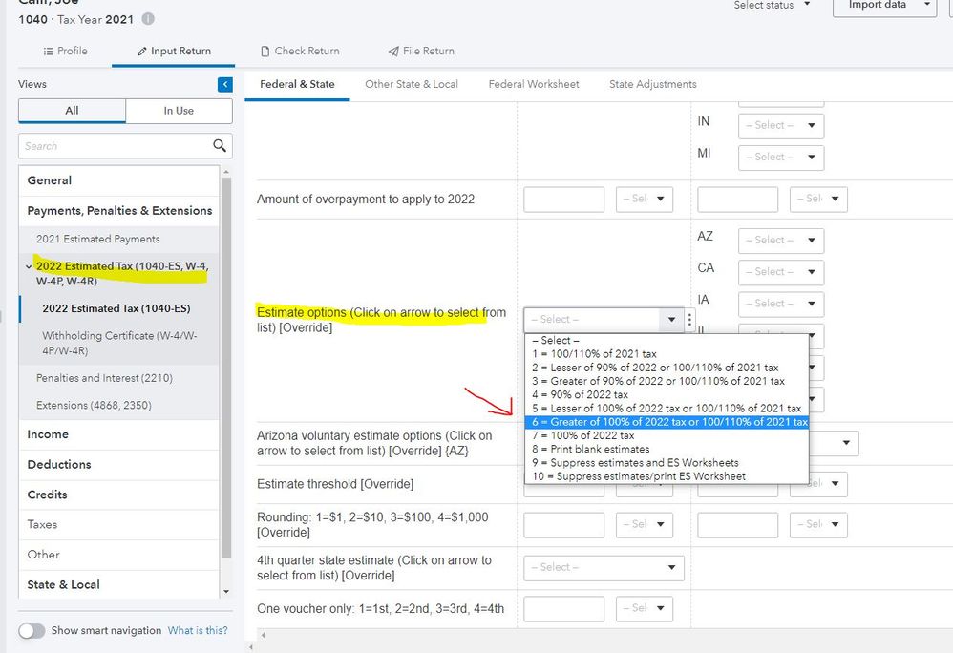
Task: Click the Amount of overpayment to apply input field
Action: pos(563,200)
